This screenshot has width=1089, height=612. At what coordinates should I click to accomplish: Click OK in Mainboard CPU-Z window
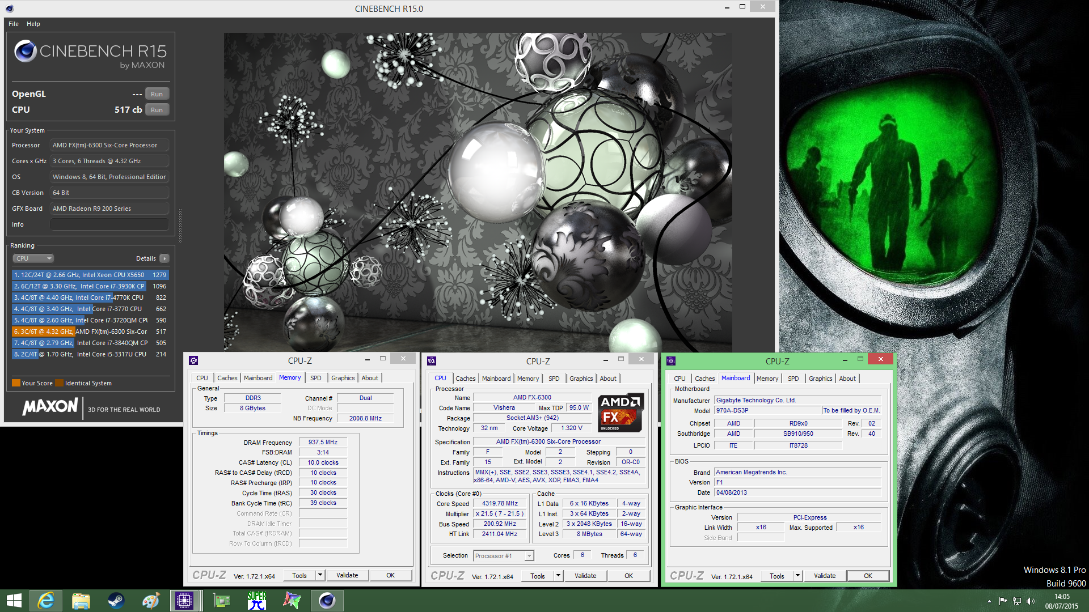pyautogui.click(x=868, y=576)
